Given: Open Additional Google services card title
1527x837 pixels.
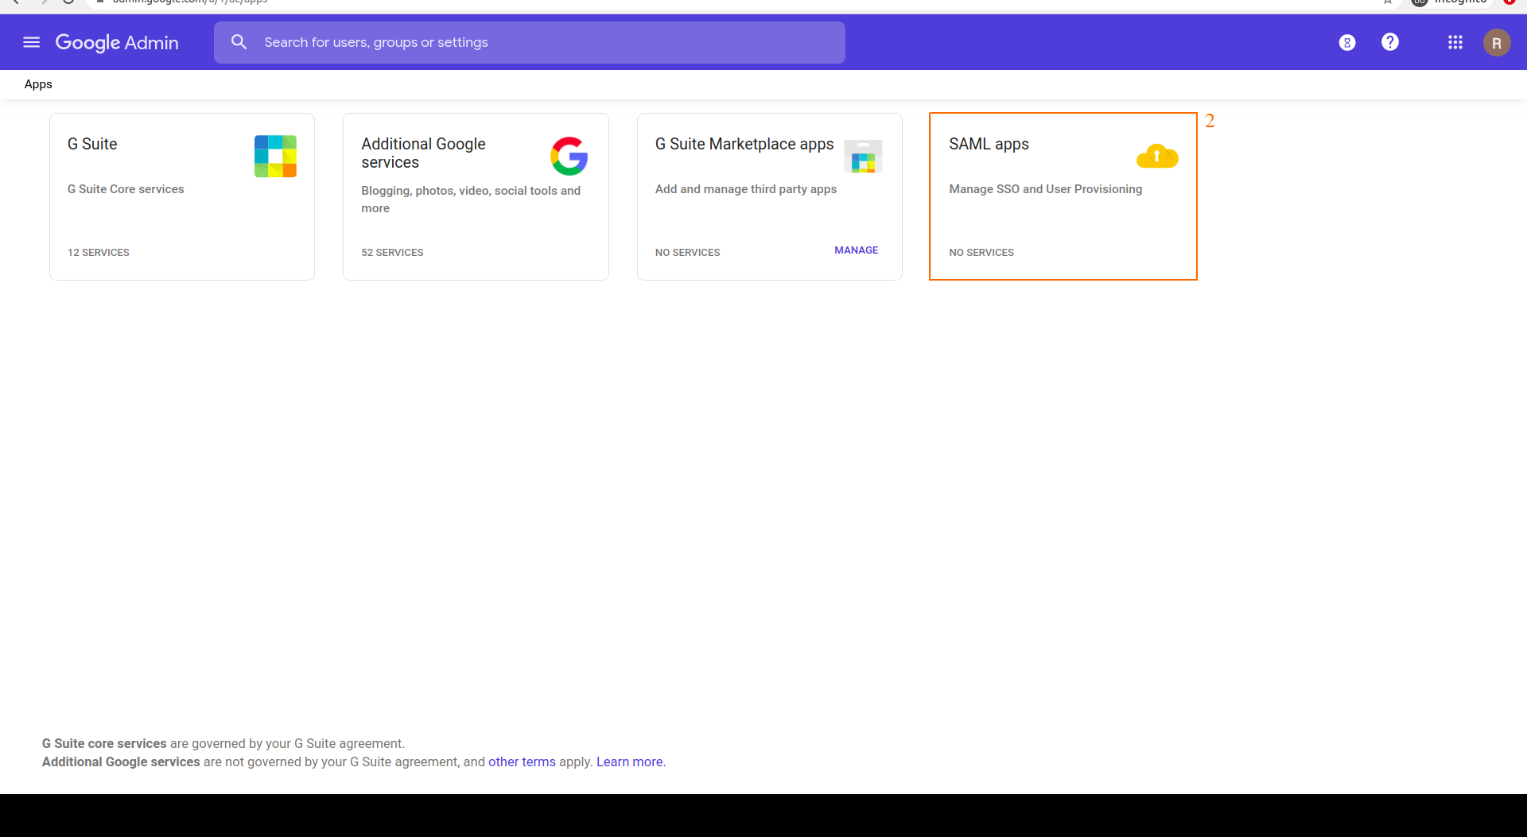Looking at the screenshot, I should pos(423,153).
